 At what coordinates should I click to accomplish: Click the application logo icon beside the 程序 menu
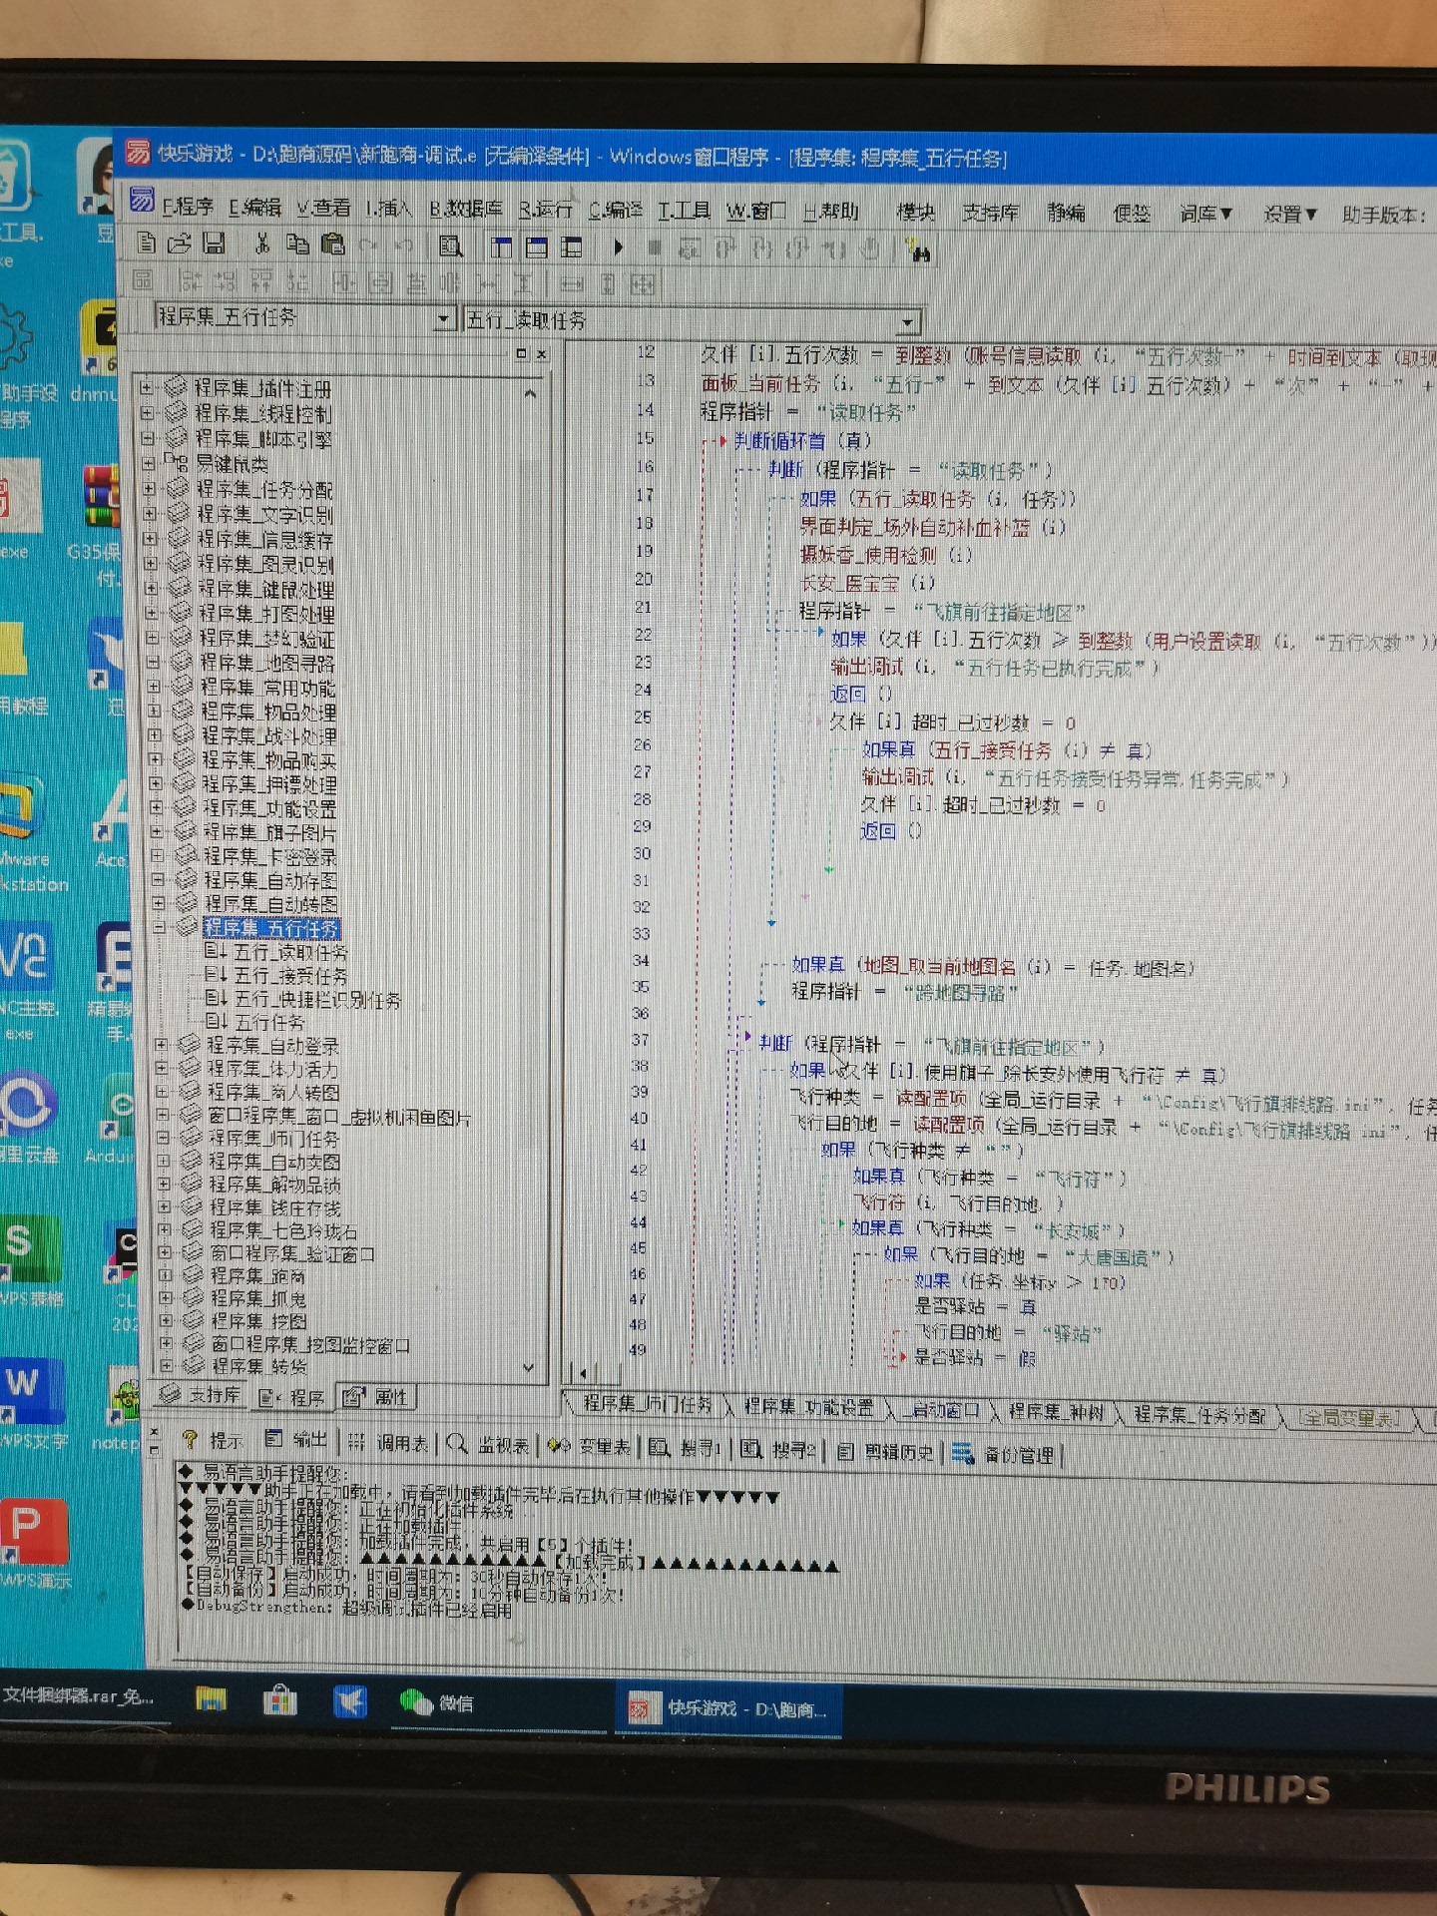click(143, 200)
